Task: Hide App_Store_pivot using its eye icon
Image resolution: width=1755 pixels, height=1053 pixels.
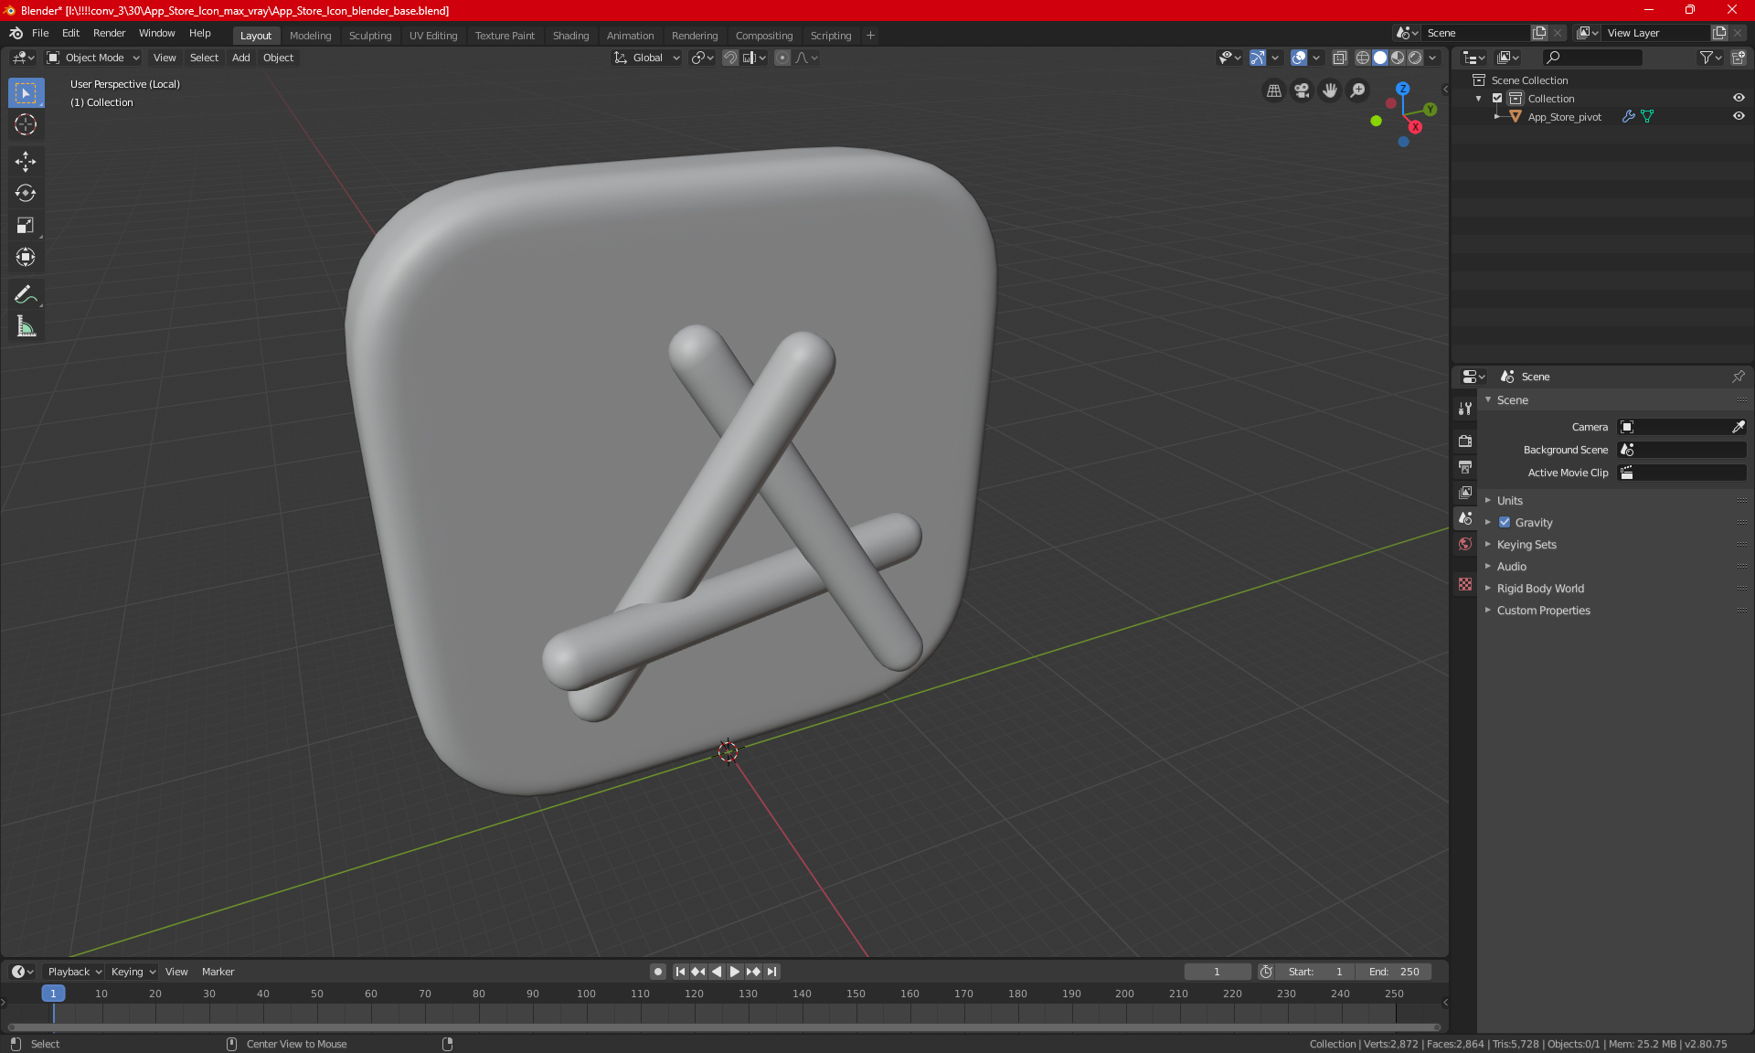Action: (x=1739, y=116)
